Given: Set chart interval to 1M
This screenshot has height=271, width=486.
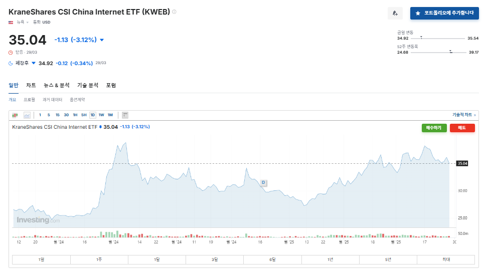Looking at the screenshot, I should [110, 115].
